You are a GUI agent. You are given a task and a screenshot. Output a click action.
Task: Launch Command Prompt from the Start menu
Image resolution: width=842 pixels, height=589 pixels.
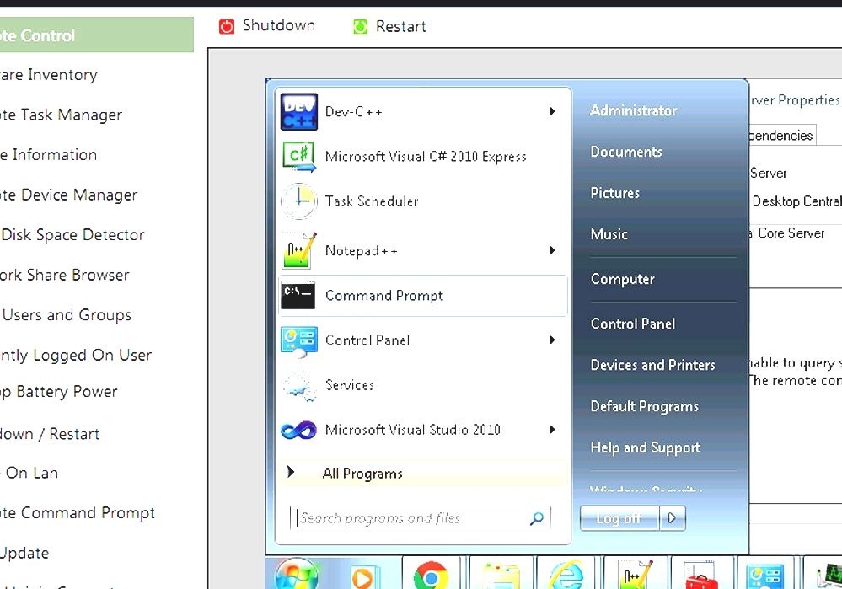(383, 296)
